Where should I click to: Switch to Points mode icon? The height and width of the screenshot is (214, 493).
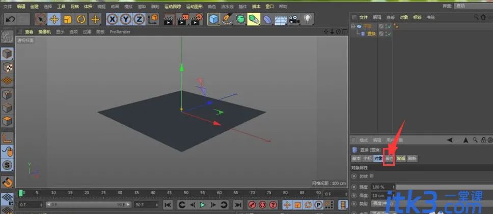(x=7, y=94)
